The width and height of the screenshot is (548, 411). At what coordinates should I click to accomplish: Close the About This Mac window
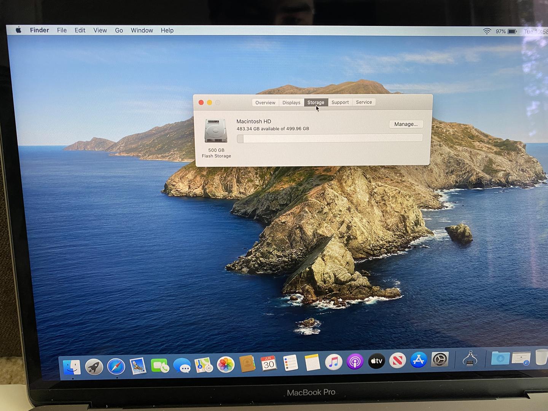point(201,102)
